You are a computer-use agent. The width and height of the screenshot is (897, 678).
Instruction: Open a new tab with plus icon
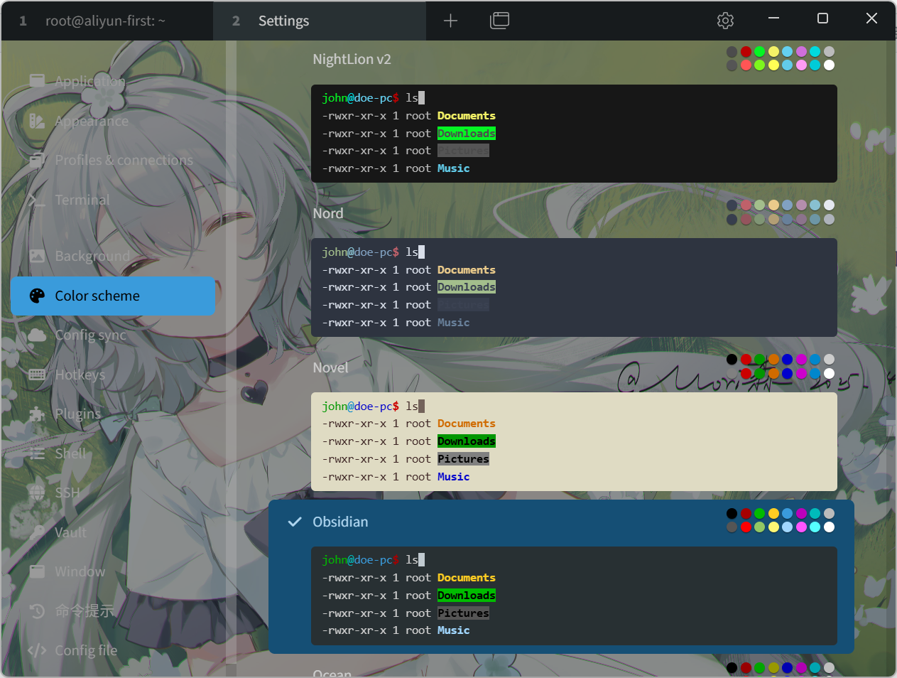point(450,21)
